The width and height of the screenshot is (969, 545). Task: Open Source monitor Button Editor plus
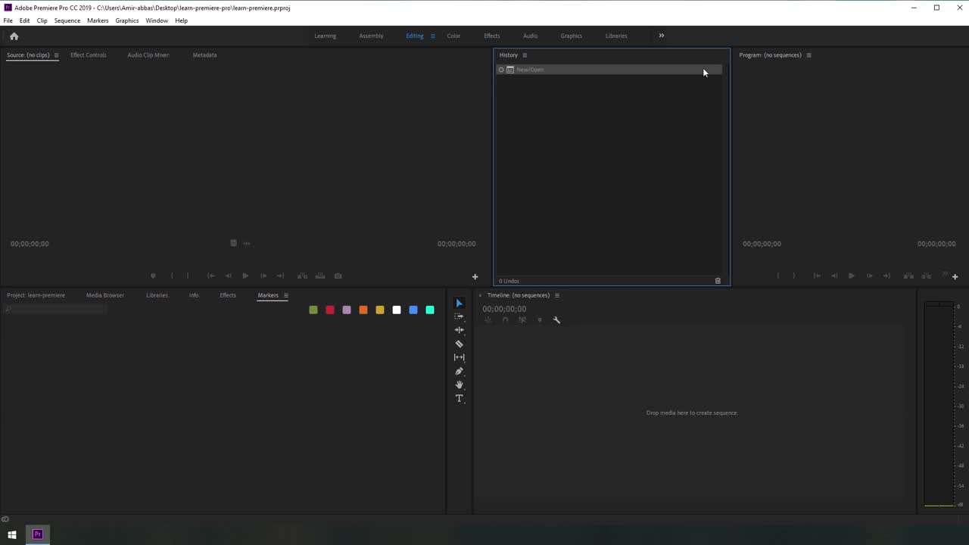tap(475, 277)
